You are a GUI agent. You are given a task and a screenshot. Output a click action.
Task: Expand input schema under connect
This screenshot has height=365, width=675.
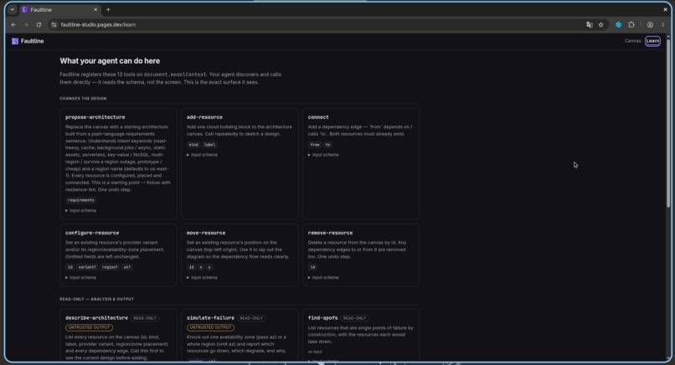point(324,155)
